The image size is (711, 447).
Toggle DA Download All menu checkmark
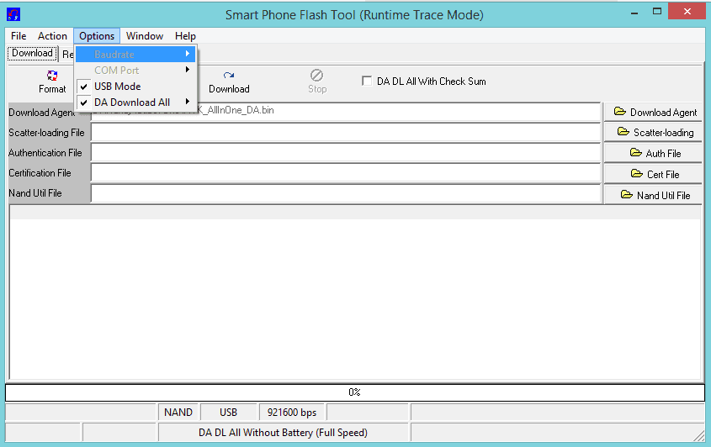84,103
